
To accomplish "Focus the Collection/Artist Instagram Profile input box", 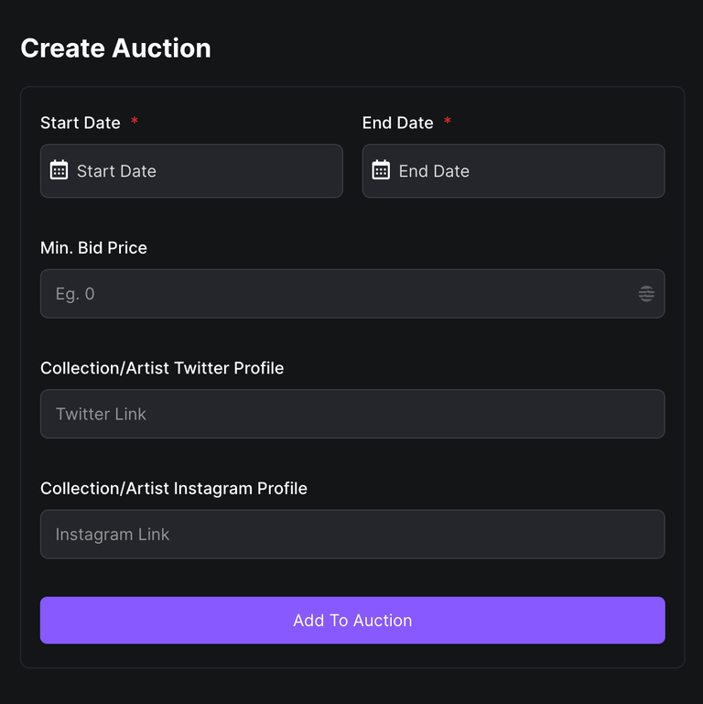I will pyautogui.click(x=352, y=535).
